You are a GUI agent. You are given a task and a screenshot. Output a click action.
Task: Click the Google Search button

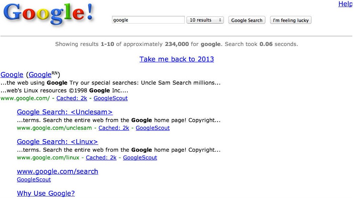pyautogui.click(x=247, y=20)
